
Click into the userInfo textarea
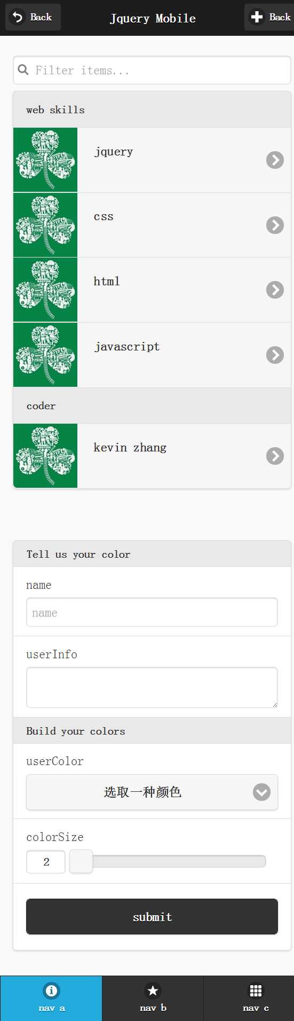click(152, 687)
